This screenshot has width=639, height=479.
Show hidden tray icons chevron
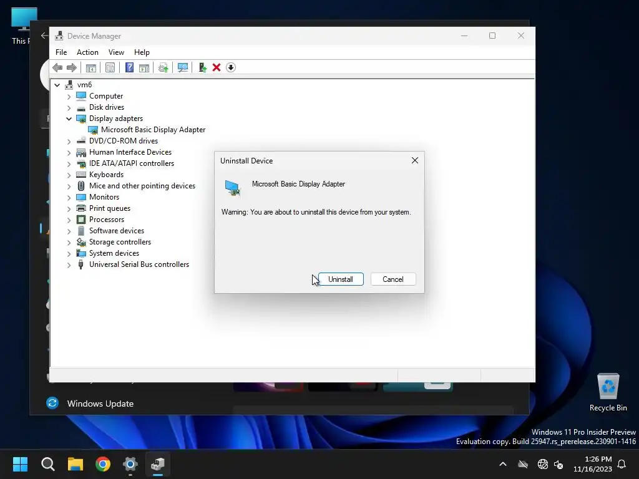click(503, 464)
